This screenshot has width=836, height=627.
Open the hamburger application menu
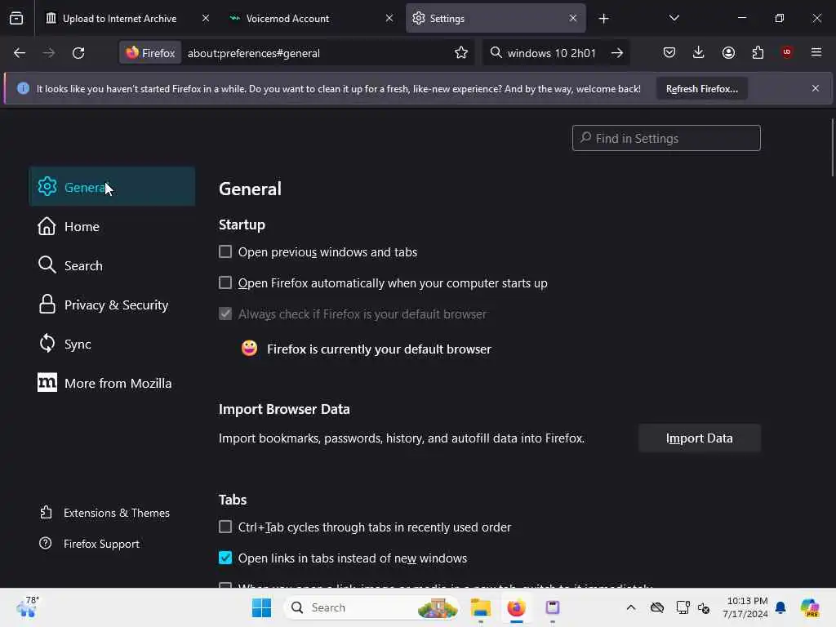(x=816, y=52)
